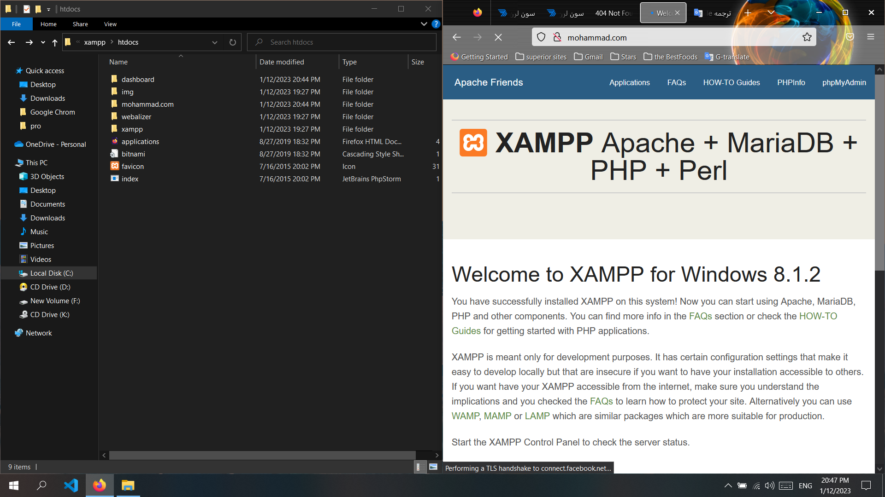Open superior sites bookmark folder
Screen dimensions: 885x497
541,57
